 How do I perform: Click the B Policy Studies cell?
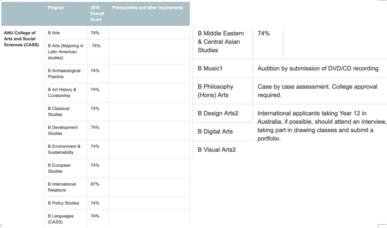[x=66, y=203]
